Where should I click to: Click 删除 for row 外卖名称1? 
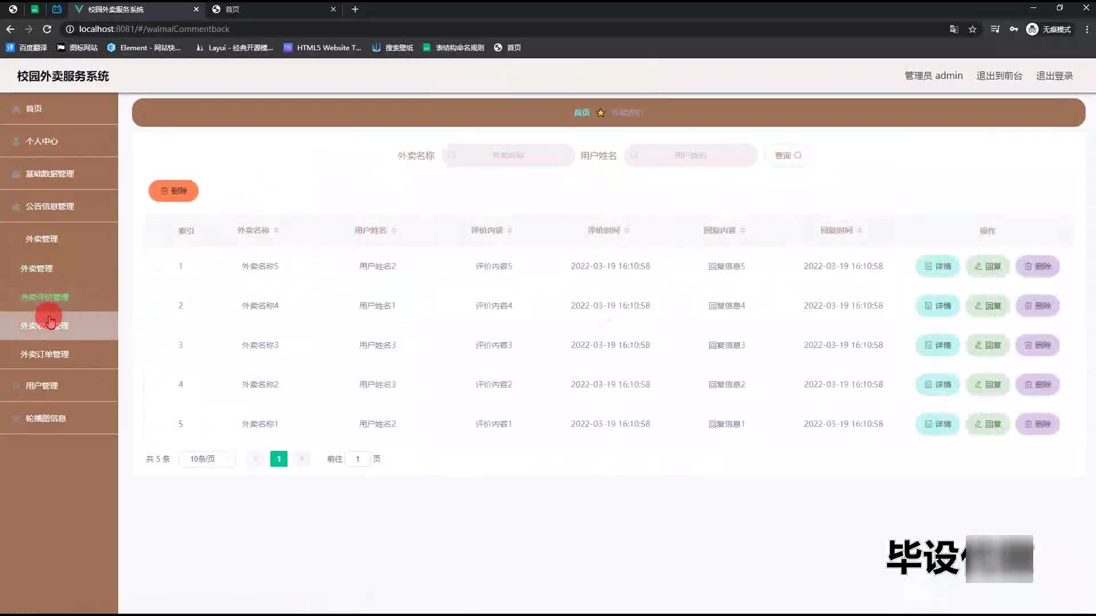tap(1038, 424)
